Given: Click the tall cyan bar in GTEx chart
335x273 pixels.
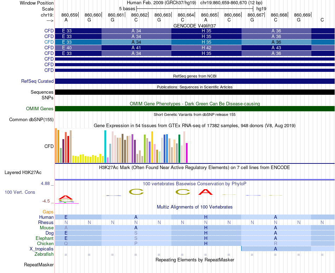Looking at the screenshot, I should 105,147.
